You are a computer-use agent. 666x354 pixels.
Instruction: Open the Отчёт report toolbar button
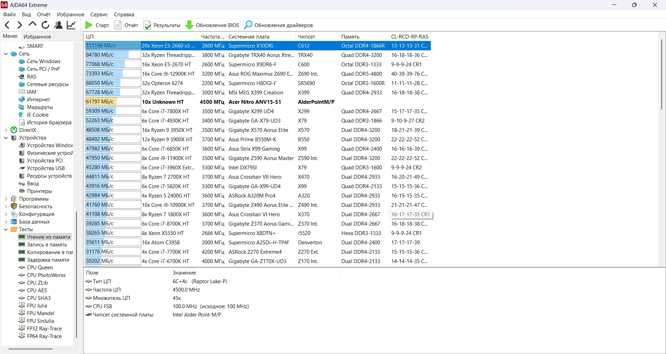point(127,25)
